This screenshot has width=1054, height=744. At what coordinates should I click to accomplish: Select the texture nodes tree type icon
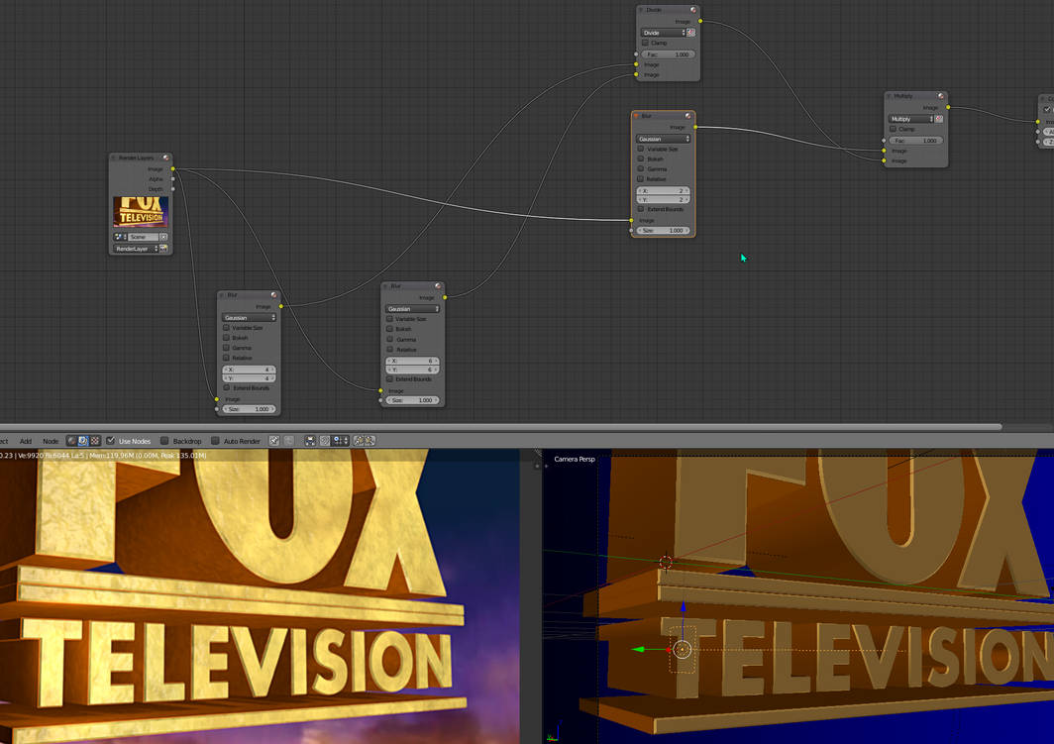pos(95,441)
